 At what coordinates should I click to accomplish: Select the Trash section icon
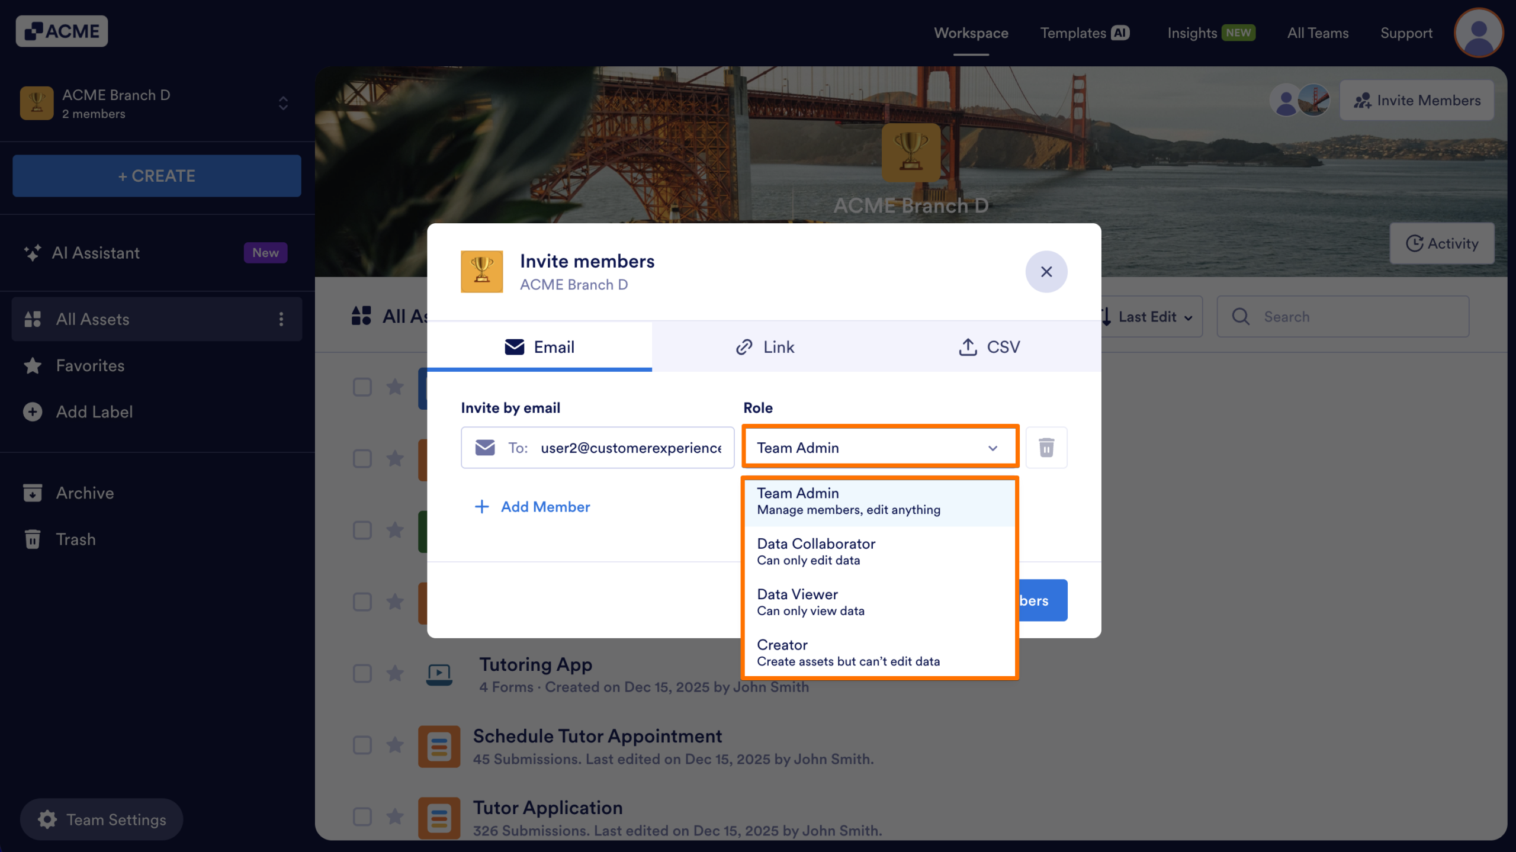(x=33, y=539)
